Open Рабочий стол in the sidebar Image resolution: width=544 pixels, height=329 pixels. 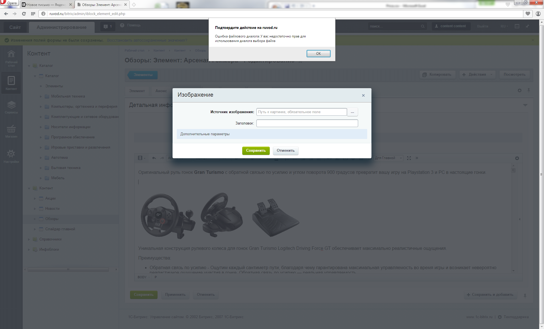click(11, 58)
